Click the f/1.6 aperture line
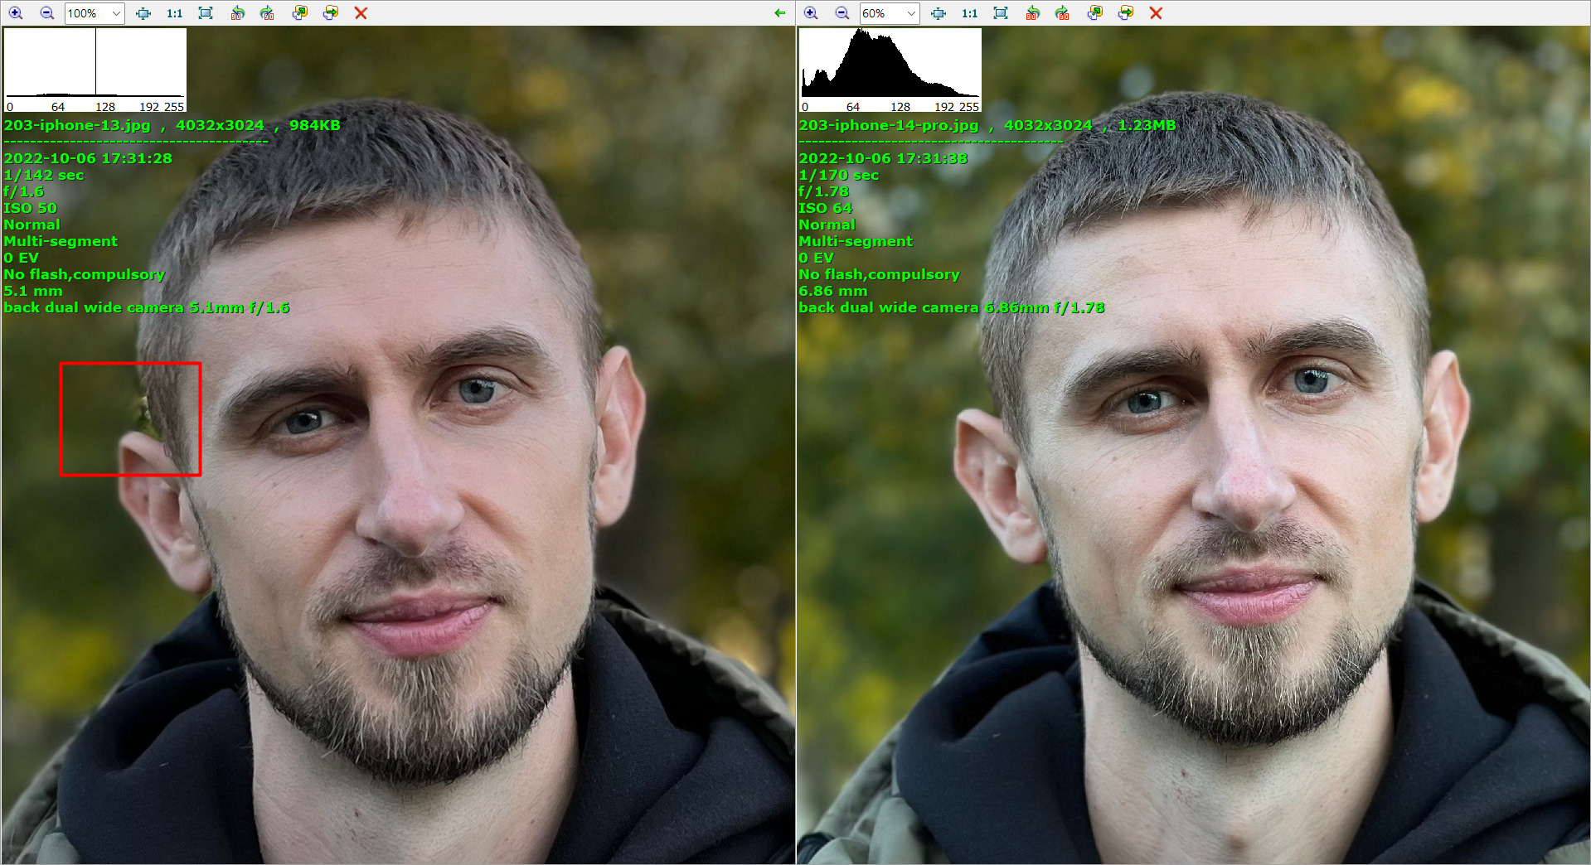 (24, 191)
